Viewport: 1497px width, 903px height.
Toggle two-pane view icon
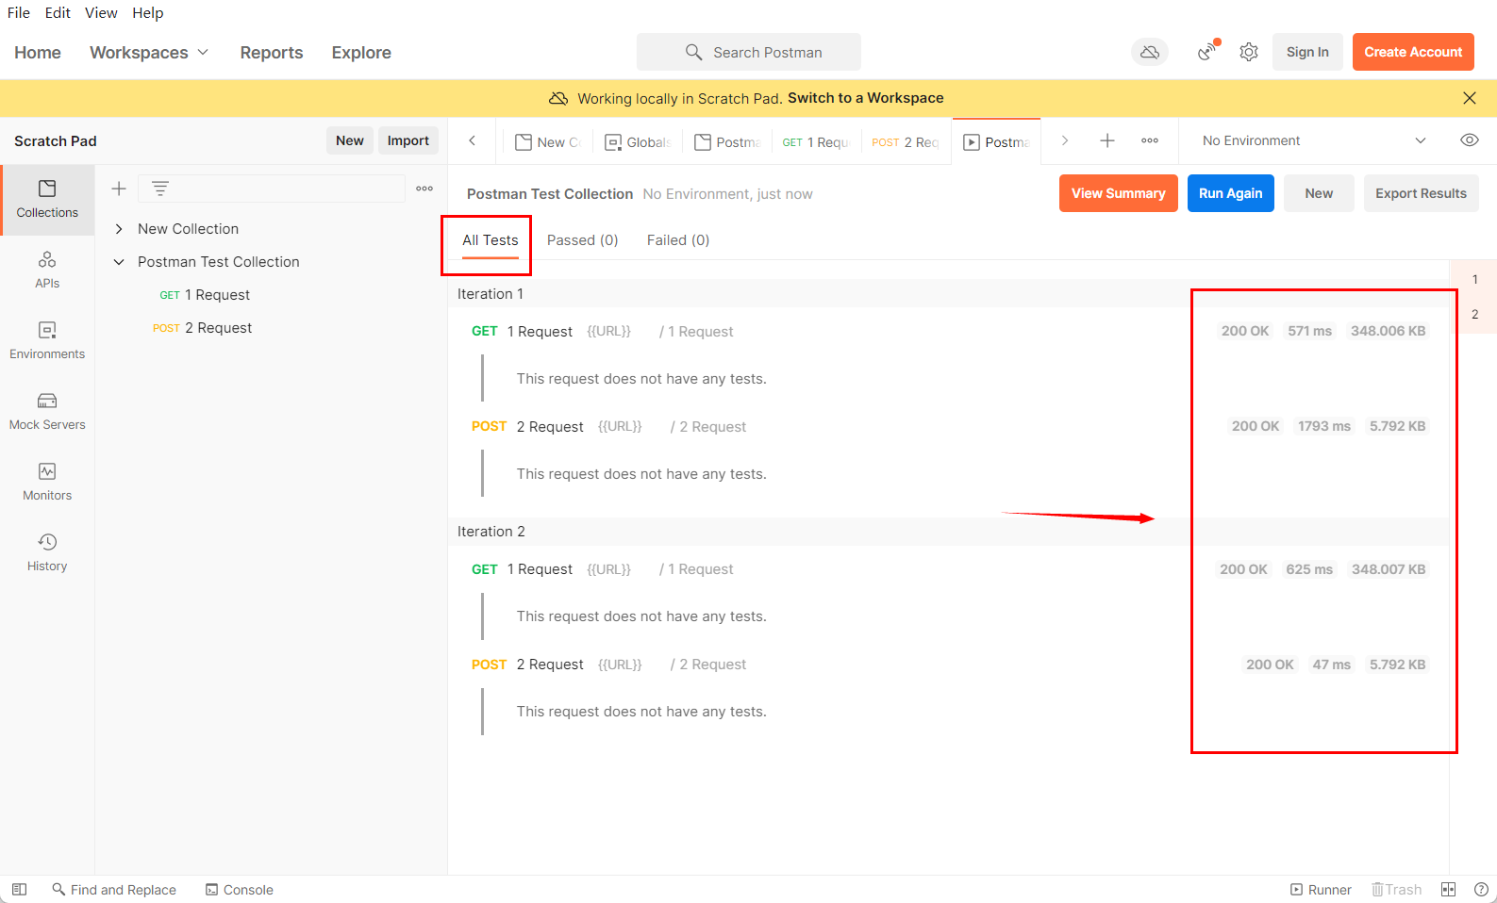pos(1448,889)
